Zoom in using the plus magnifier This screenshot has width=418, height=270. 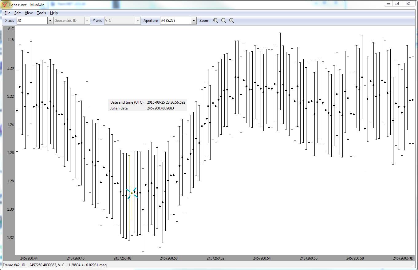(x=232, y=21)
